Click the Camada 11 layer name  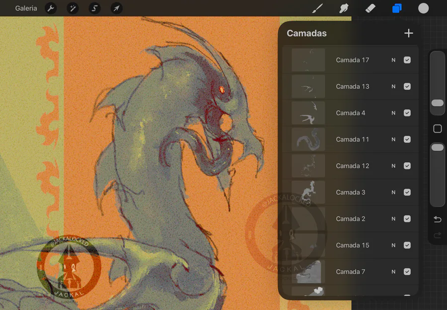point(352,139)
